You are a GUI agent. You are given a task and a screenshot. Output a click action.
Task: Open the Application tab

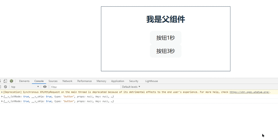pos(118,81)
